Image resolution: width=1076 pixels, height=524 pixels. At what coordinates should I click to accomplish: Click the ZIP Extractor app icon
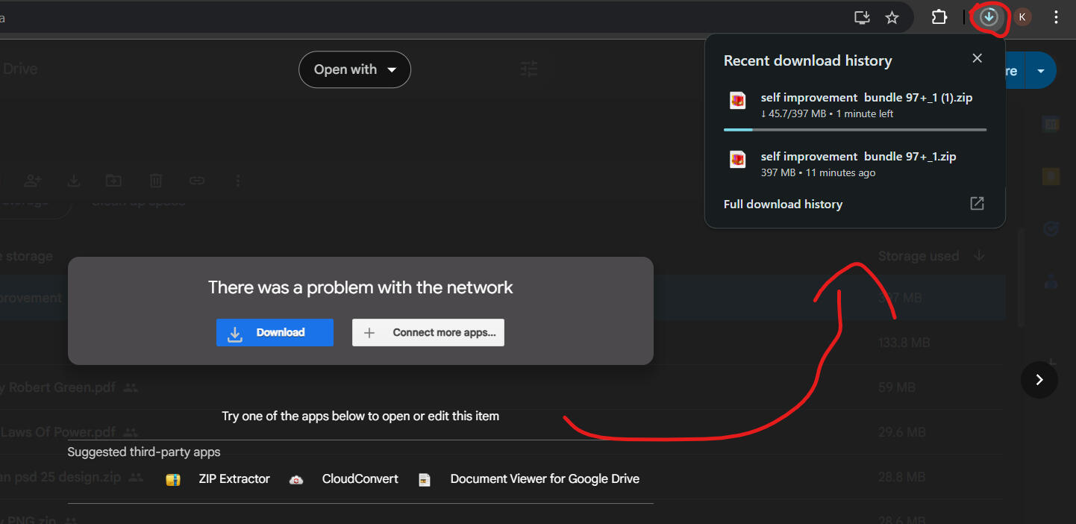click(x=173, y=479)
